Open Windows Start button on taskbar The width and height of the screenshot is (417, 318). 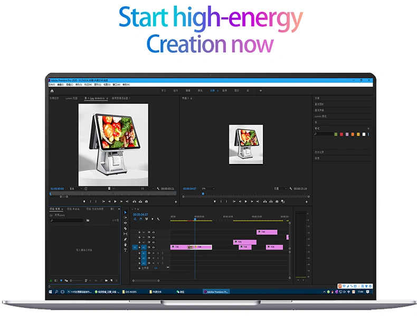pyautogui.click(x=50, y=292)
